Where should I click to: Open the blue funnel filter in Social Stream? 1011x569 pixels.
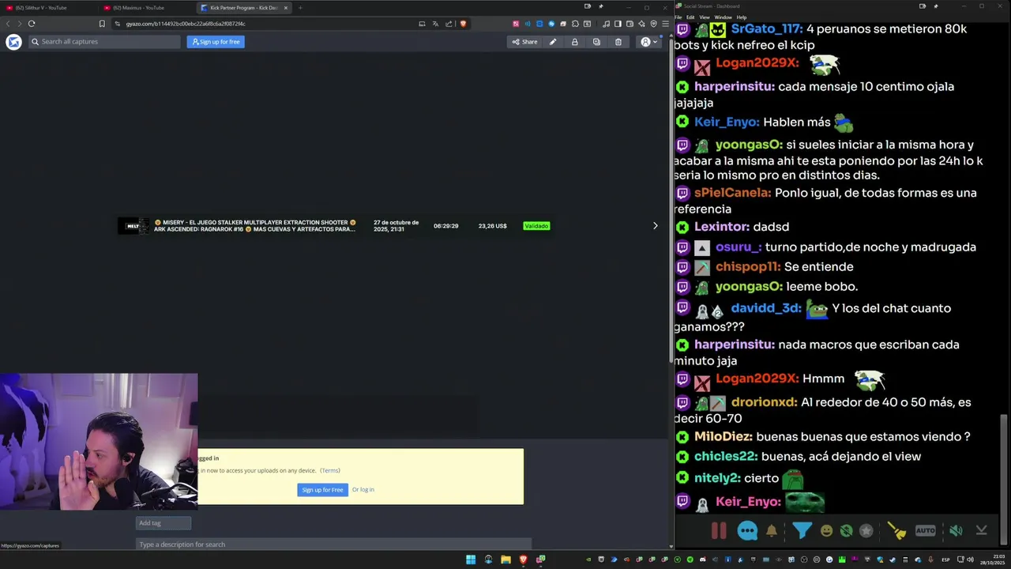coord(802,531)
